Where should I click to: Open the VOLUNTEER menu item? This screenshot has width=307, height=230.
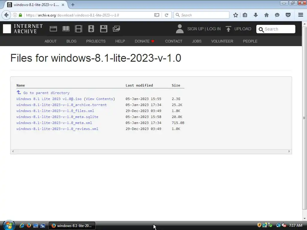coord(222,41)
